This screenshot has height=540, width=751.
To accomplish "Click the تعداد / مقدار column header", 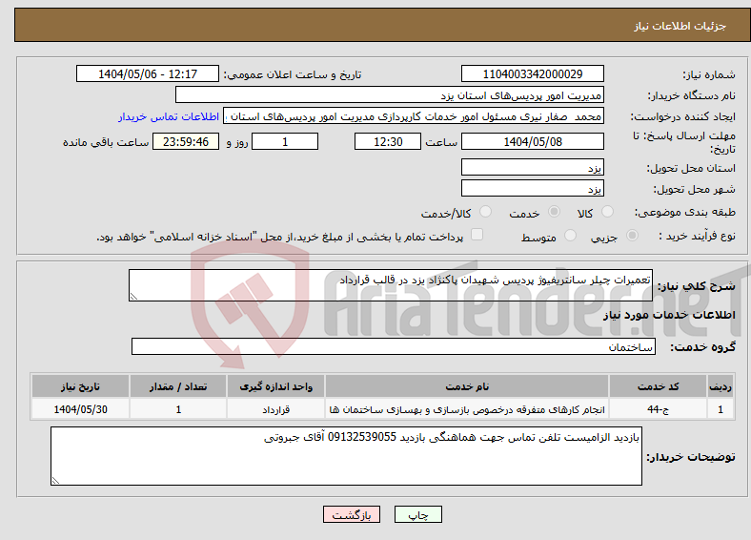I will point(178,386).
